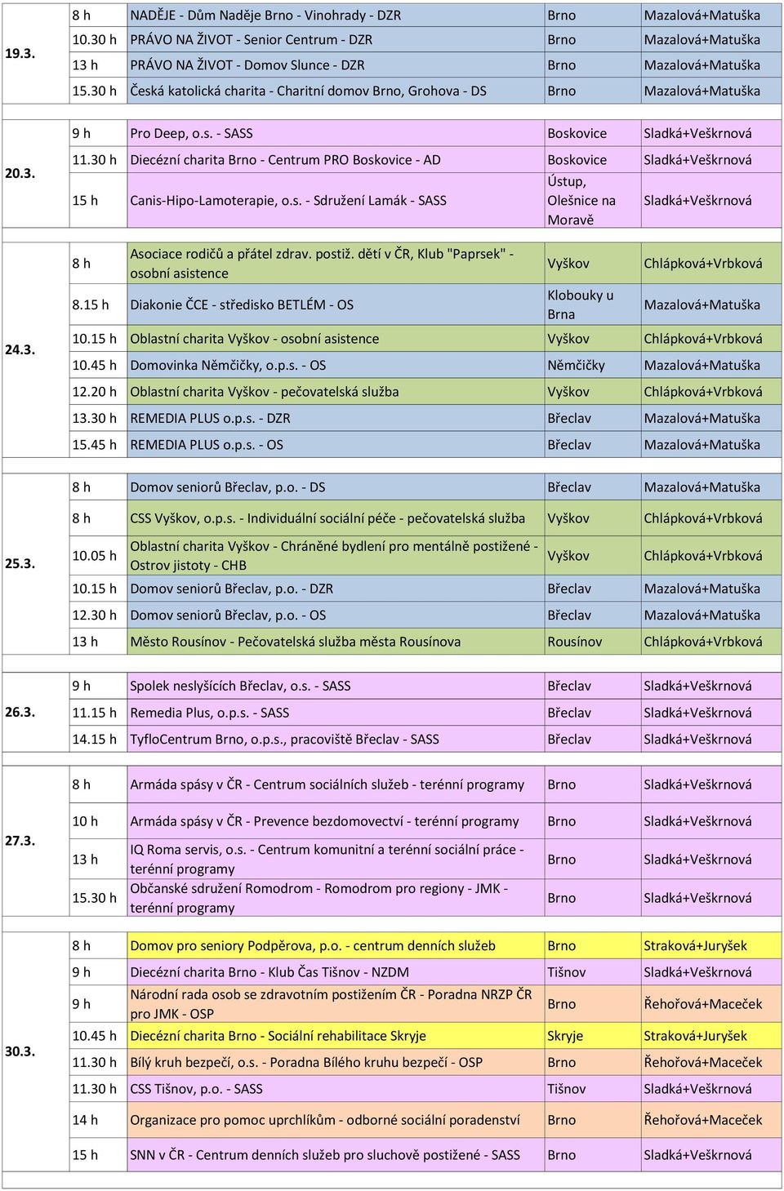Select 'Strakova+Juryšek' in the Podpěrova row
The width and height of the screenshot is (784, 1191).
coord(695,946)
